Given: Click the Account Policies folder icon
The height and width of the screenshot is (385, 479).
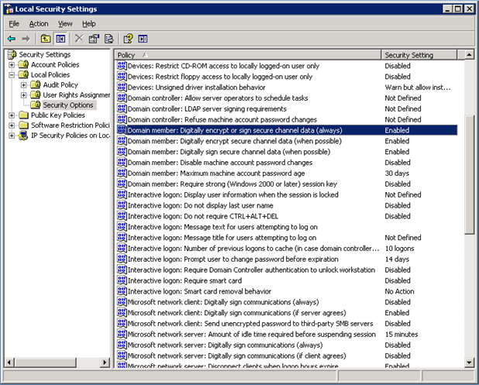Looking at the screenshot, I should (23, 64).
